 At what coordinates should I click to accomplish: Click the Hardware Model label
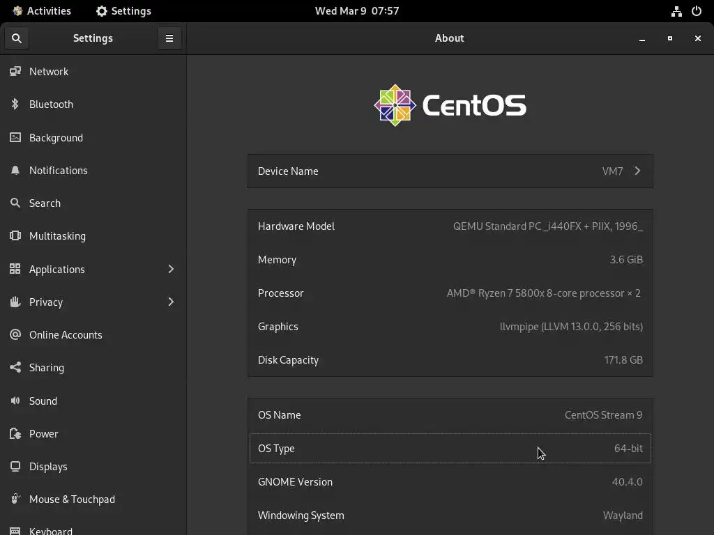click(x=296, y=226)
